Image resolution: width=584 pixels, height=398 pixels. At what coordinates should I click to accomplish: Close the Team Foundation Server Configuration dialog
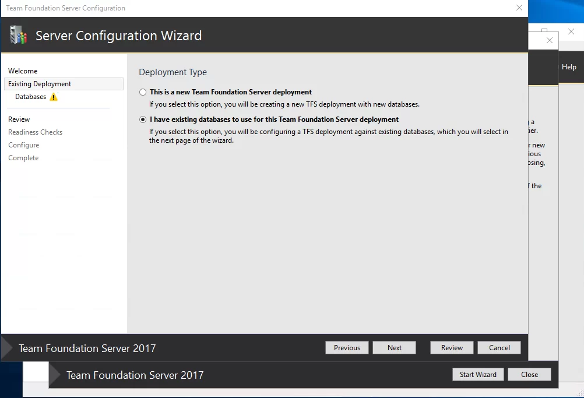tap(519, 8)
